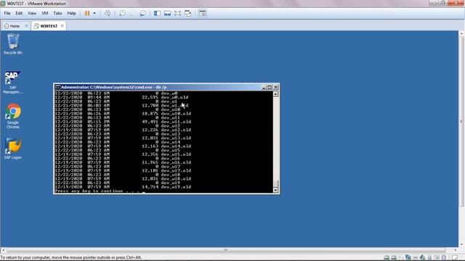Select the Recycle Bin desktop icon
Screen dimensions: 465x261
[x=13, y=44]
